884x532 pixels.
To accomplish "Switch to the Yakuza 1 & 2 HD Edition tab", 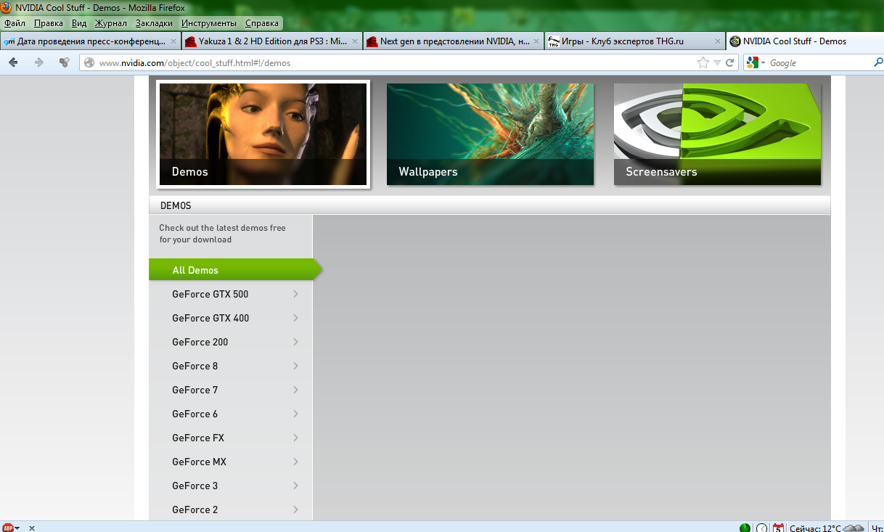I will [272, 41].
